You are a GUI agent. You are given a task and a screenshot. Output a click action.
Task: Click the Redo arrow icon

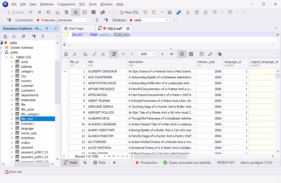click(x=230, y=12)
